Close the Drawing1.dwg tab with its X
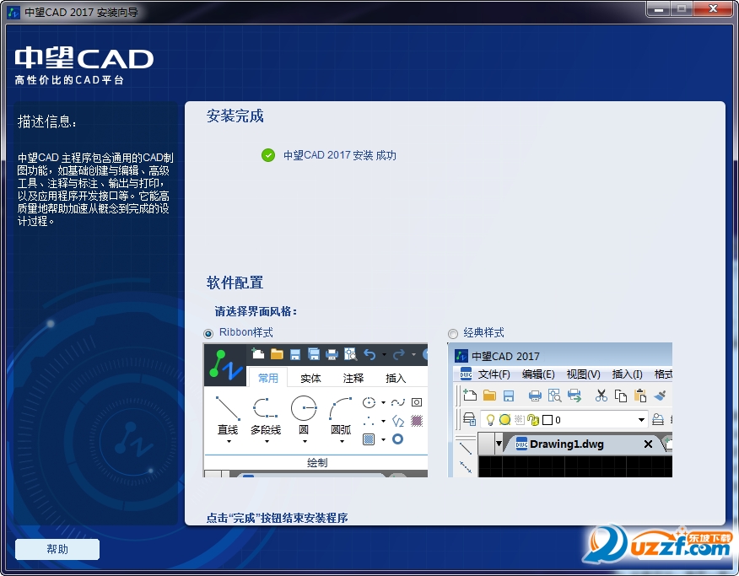The width and height of the screenshot is (739, 576). click(x=648, y=444)
